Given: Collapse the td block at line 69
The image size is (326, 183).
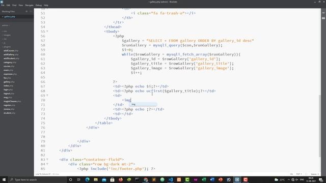Looking at the screenshot, I should [x=47, y=96].
